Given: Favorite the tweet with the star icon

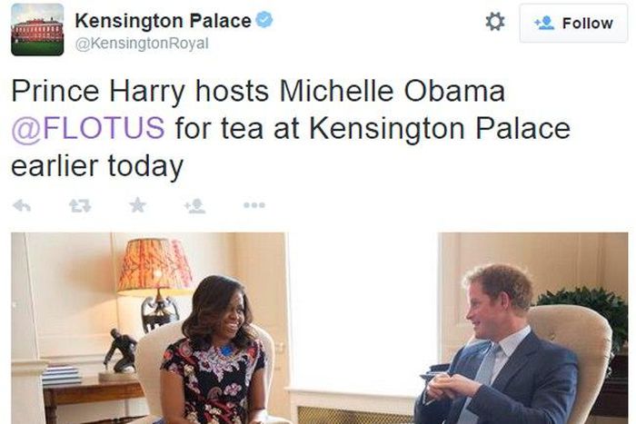Looking at the screenshot, I should click(137, 205).
